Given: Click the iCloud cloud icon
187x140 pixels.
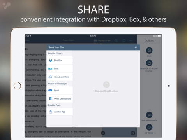Looking at the screenshot, I should [50, 77].
